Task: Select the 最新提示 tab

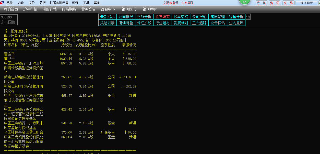Action: [x=108, y=17]
